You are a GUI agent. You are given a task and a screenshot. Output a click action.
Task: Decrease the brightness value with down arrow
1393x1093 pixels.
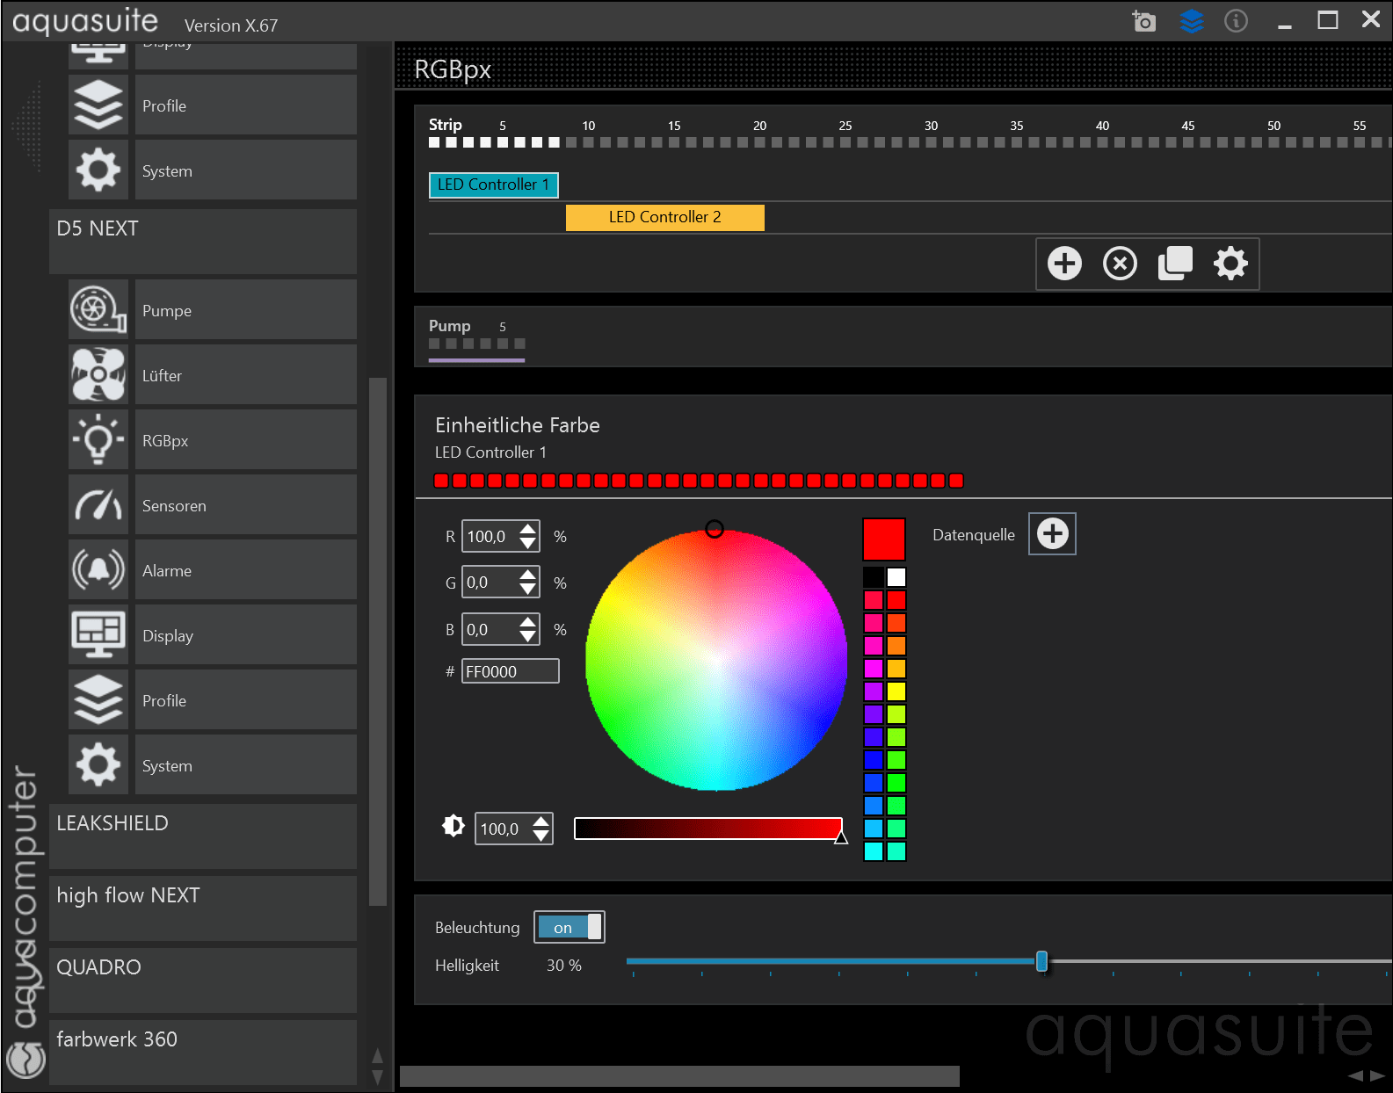541,836
